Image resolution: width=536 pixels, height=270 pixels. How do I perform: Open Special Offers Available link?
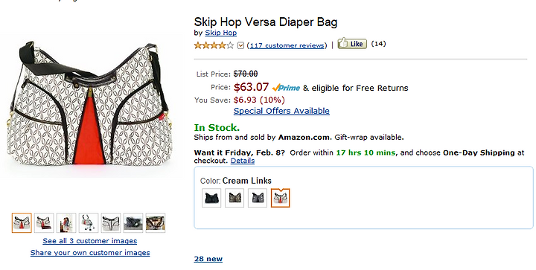281,111
